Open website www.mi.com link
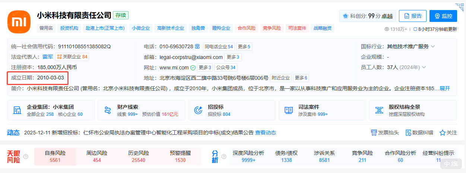Image resolution: width=466 pixels, height=173 pixels. click(174, 68)
